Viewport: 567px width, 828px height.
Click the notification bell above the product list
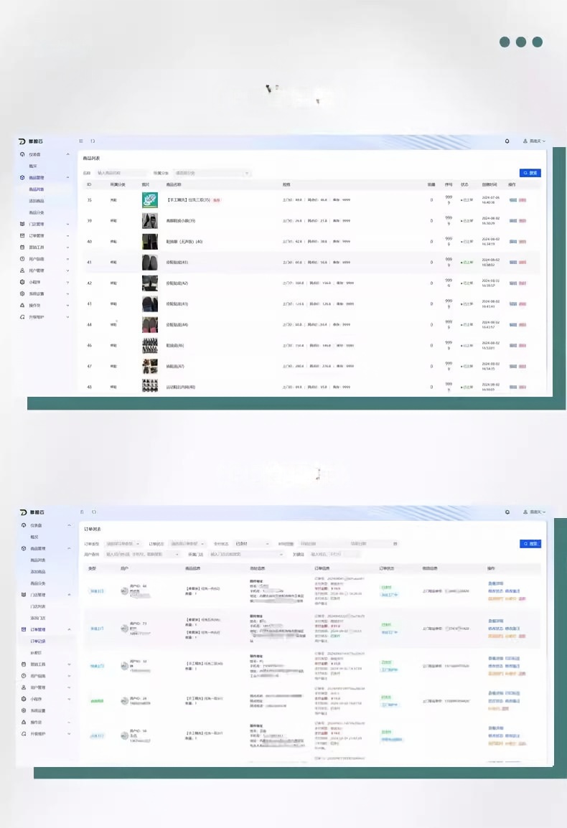tap(507, 141)
